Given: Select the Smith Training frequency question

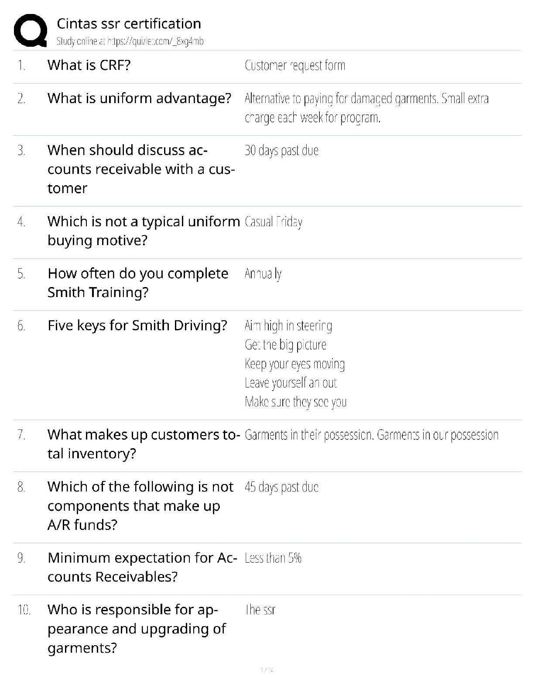Looking at the screenshot, I should (137, 283).
